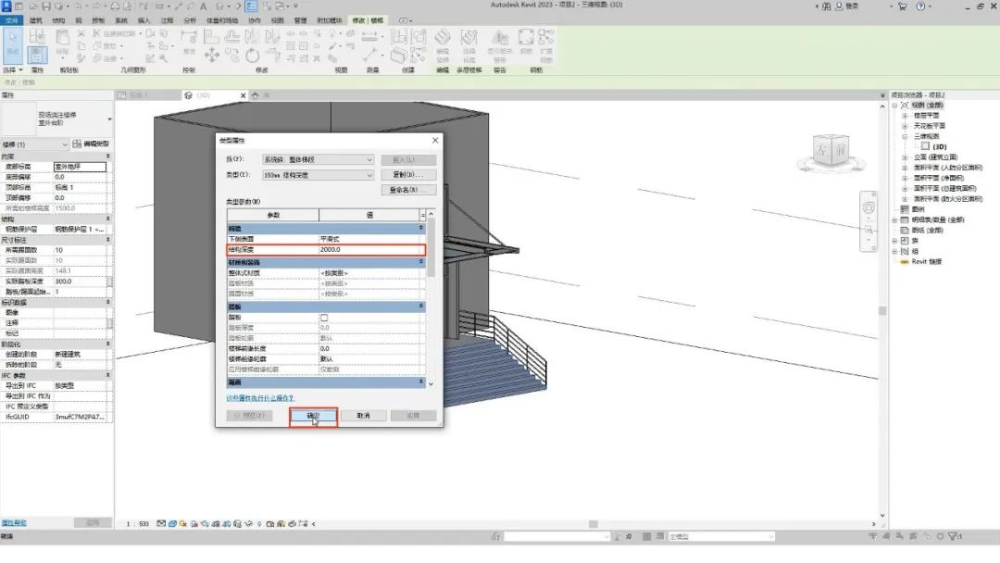Click the Save icon in quick access toolbar

tap(46, 6)
